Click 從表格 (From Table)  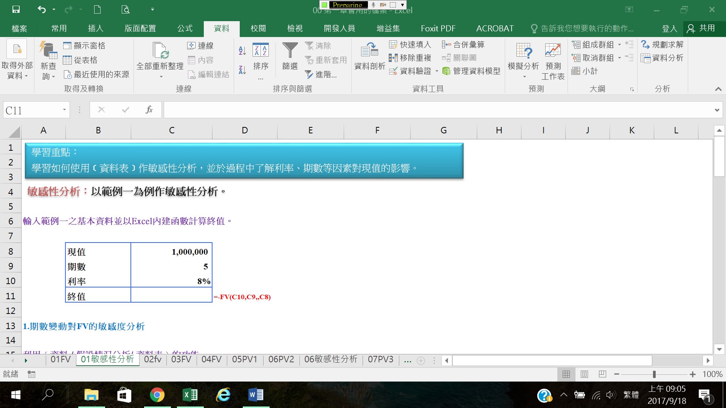(x=80, y=60)
